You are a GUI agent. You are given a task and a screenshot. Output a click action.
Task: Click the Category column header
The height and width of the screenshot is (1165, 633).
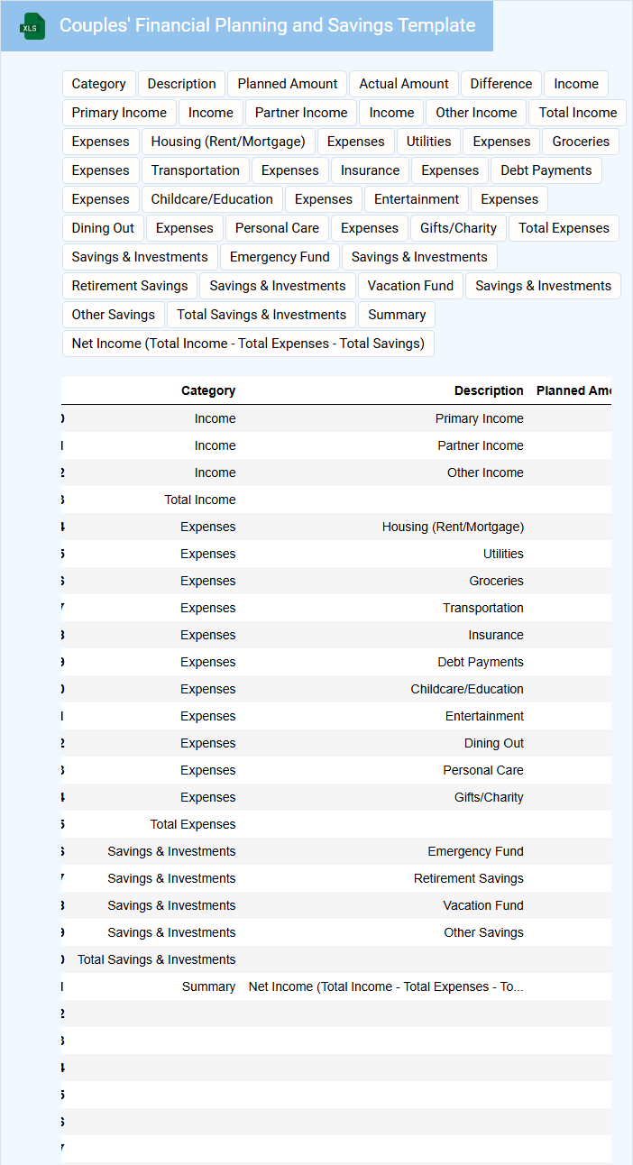click(x=208, y=390)
